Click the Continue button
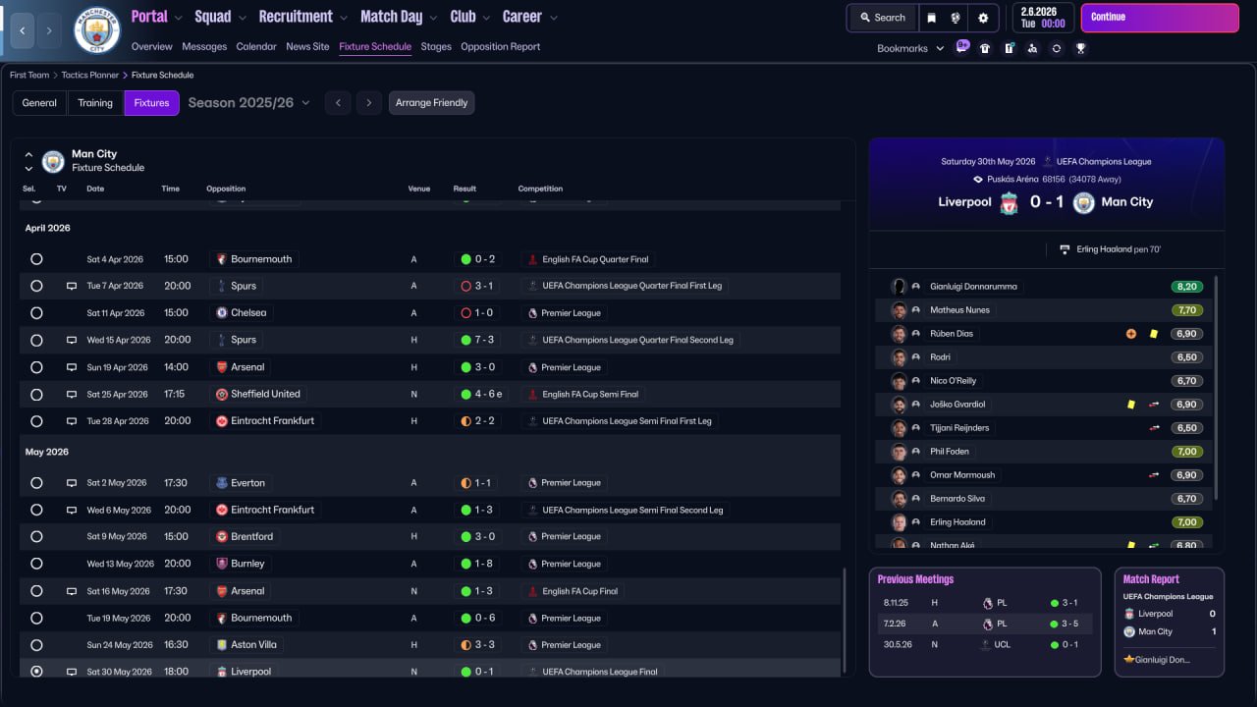This screenshot has height=707, width=1257. (1161, 18)
